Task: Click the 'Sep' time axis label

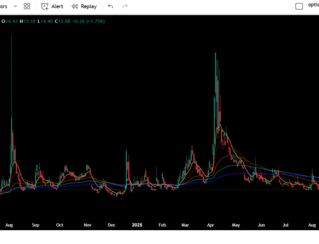Action: coord(36,225)
